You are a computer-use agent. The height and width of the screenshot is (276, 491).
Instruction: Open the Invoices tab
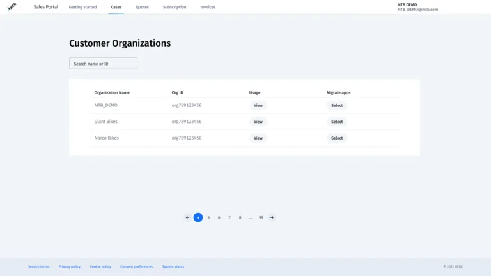(x=208, y=7)
